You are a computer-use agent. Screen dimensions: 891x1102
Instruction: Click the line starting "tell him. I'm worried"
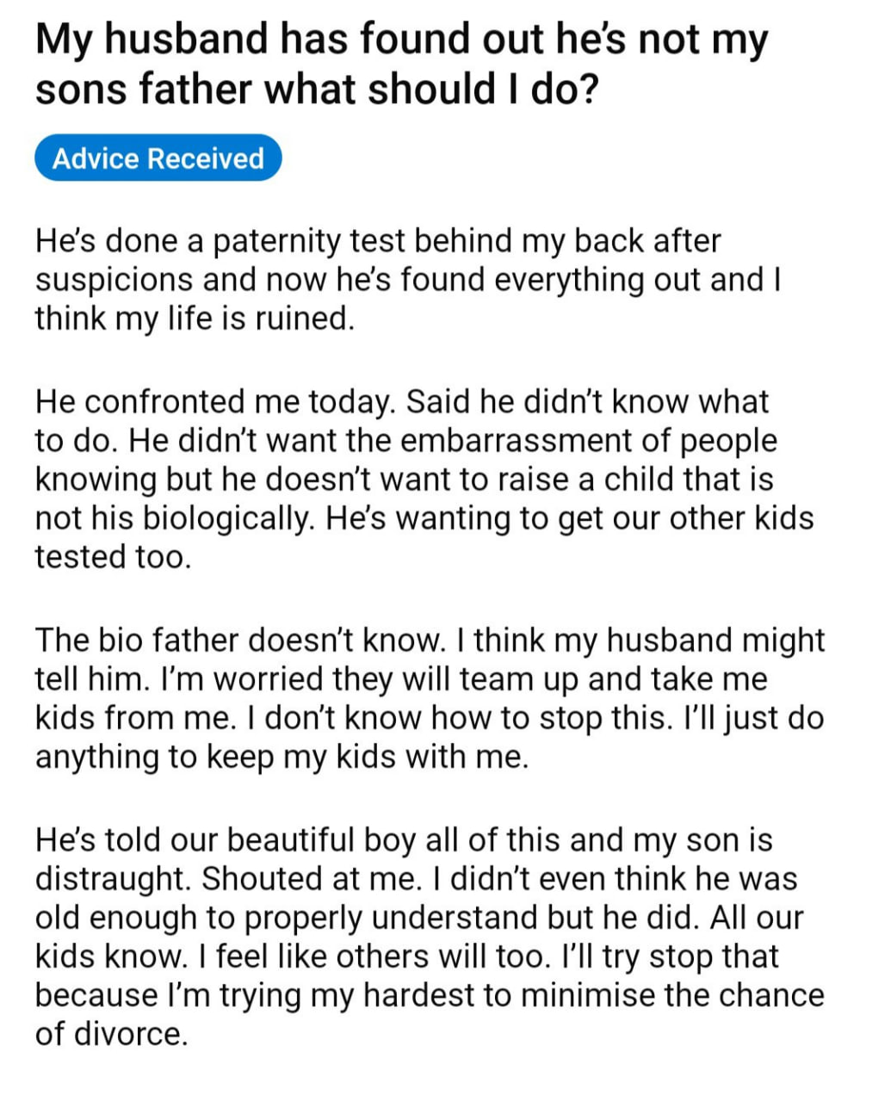pyautogui.click(x=400, y=679)
